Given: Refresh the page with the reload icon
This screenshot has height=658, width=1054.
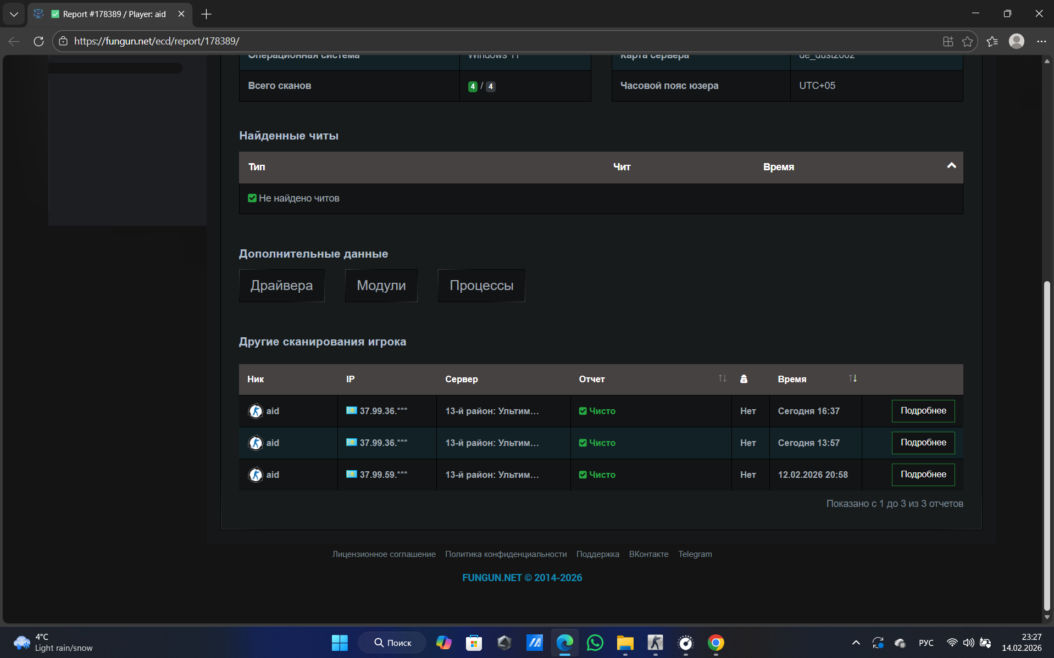Looking at the screenshot, I should click(38, 41).
